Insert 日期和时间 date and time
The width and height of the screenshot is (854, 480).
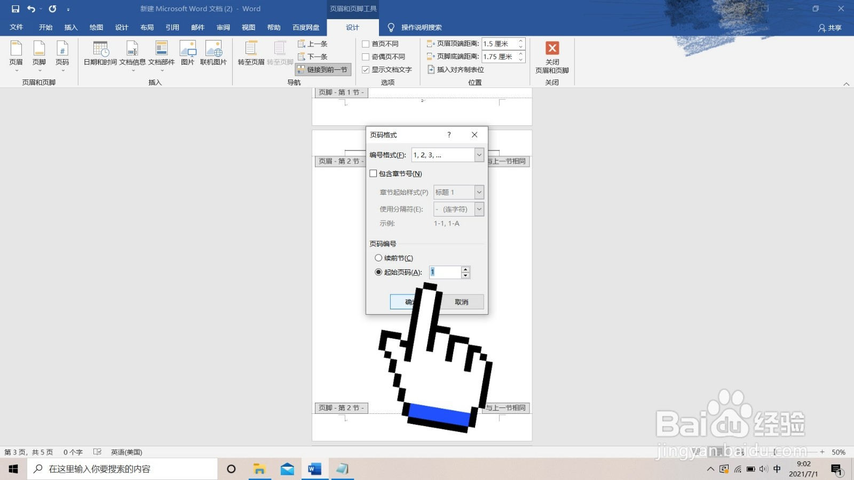tap(100, 53)
